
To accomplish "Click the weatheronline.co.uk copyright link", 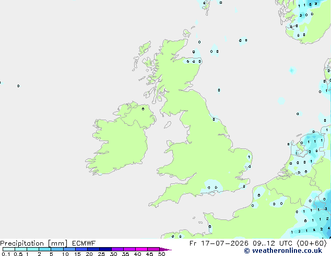I will 283,251.
